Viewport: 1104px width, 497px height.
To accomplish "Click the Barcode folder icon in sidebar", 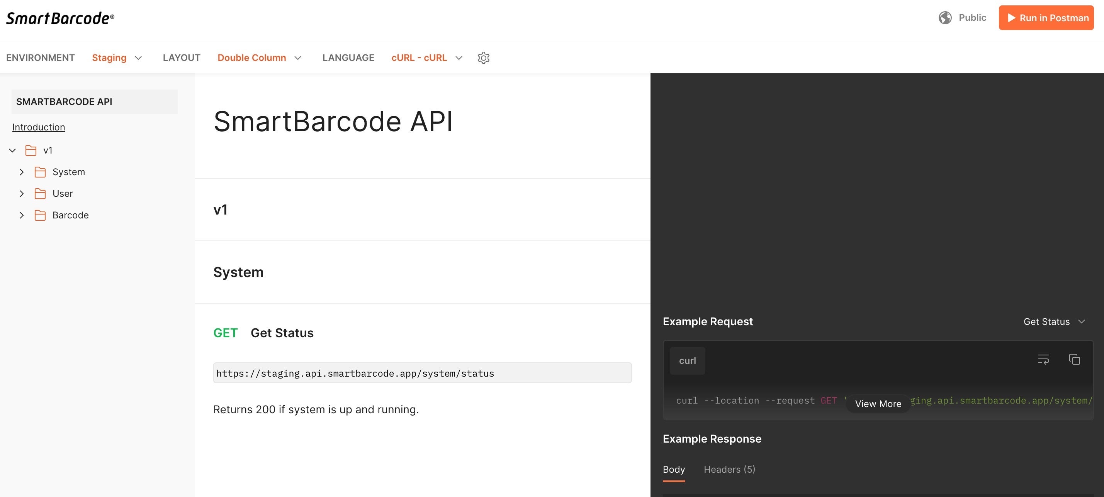I will (40, 215).
